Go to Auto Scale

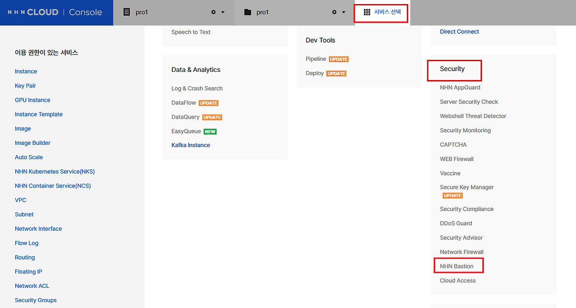29,157
